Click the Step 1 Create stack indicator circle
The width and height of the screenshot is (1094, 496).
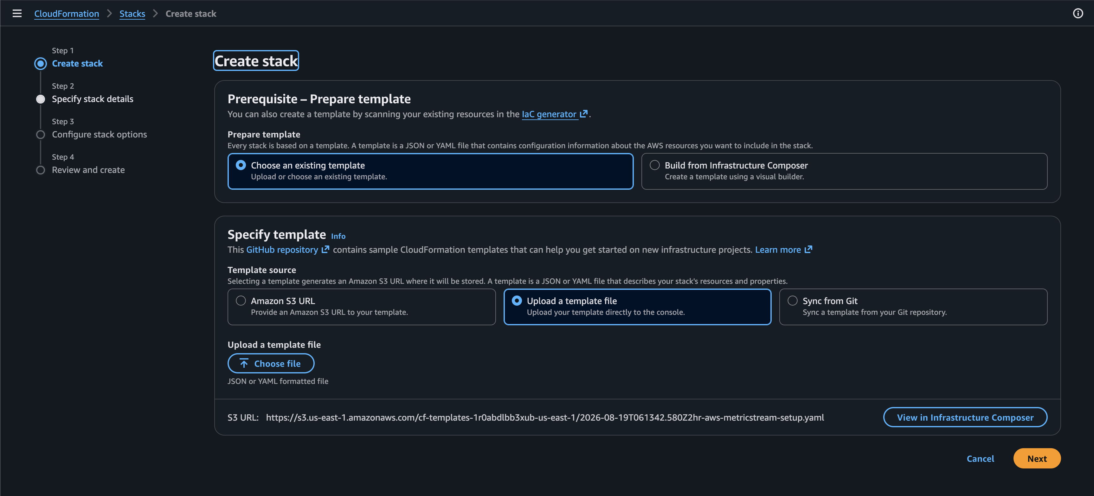click(40, 64)
